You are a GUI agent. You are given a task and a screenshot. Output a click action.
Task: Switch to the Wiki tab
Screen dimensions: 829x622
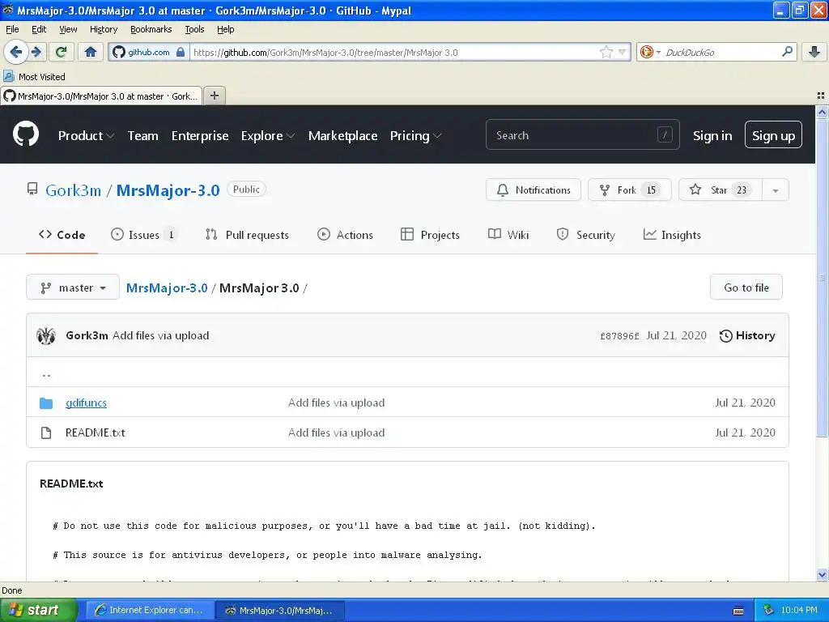[508, 235]
